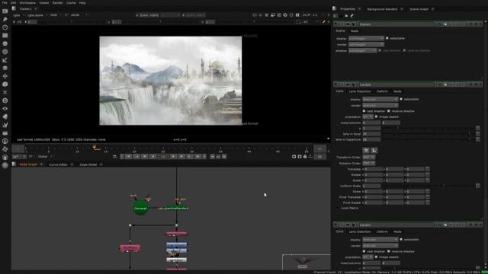This screenshot has width=488, height=274.
Task: Open the Deep nodes toolbar icon
Action: point(5,100)
